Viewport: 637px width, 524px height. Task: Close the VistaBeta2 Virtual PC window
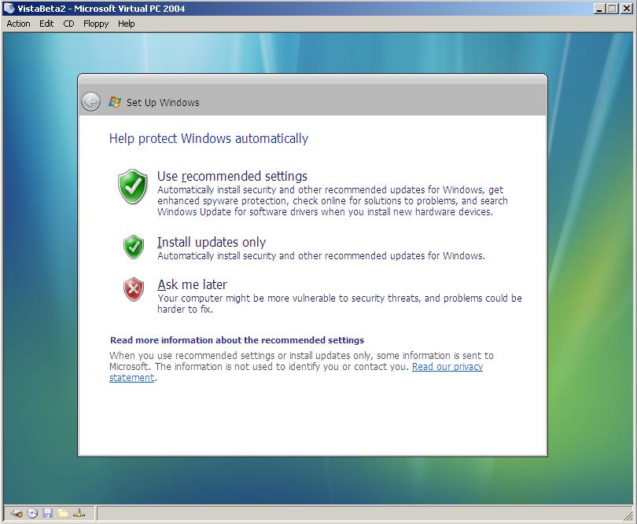pos(627,9)
